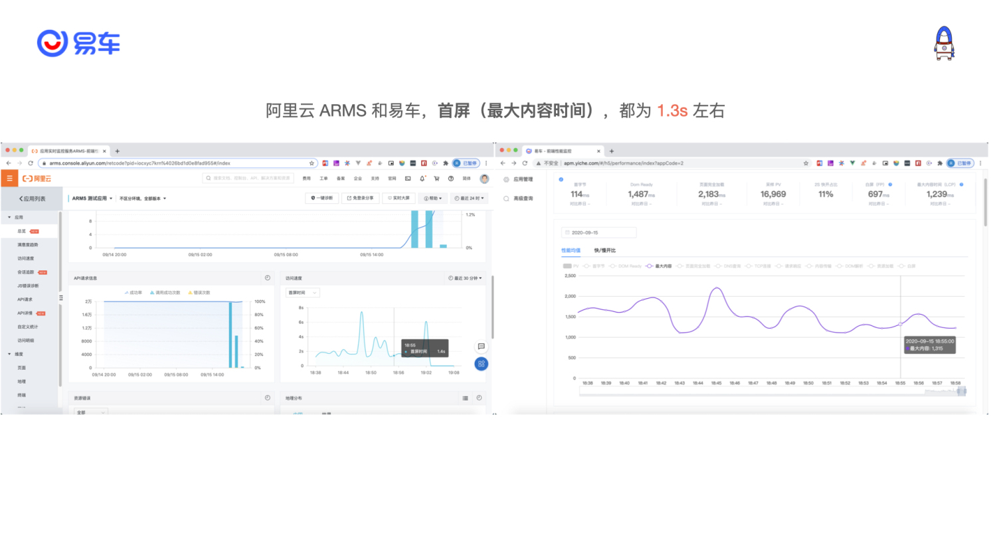Go back in the ARMS browser window

pos(9,163)
